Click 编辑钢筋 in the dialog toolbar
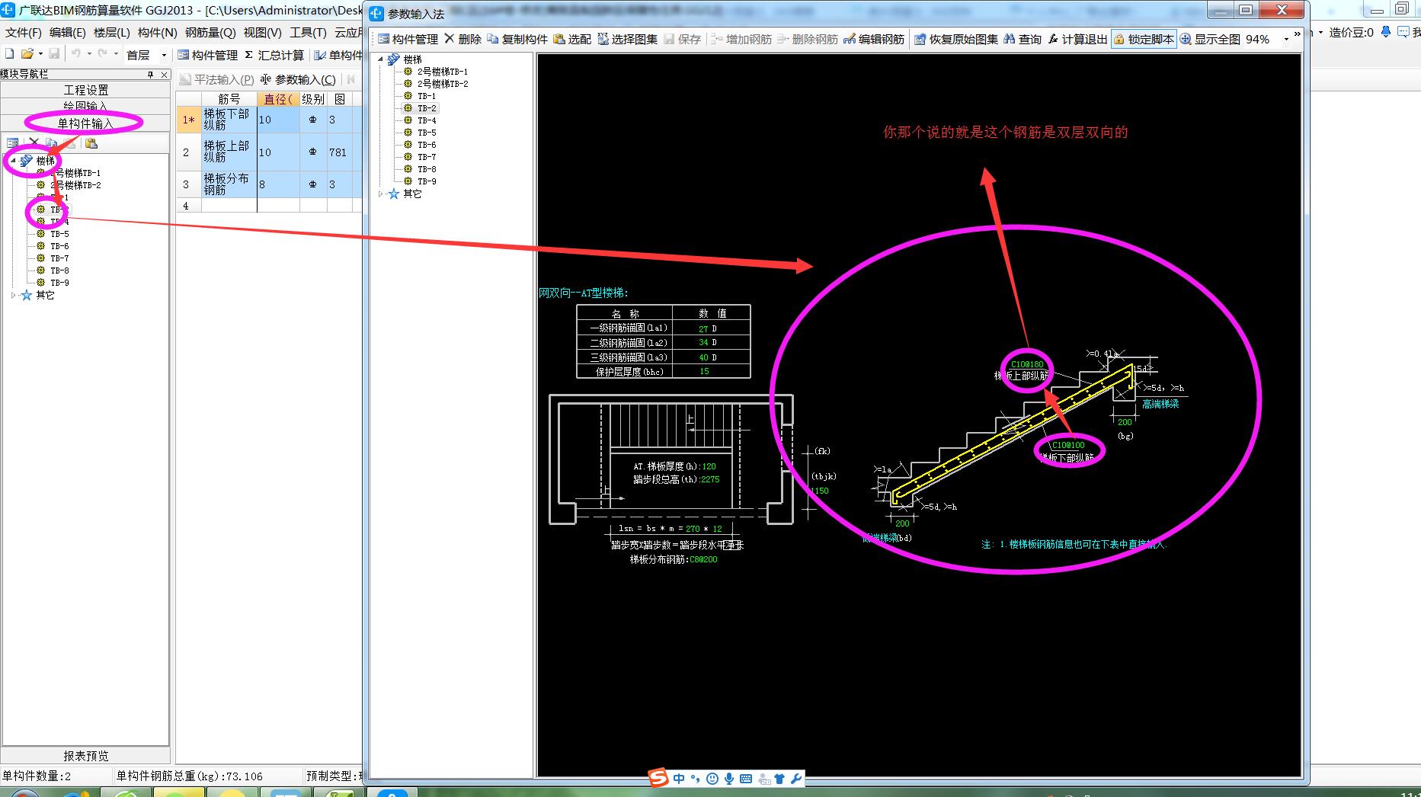1421x797 pixels. pyautogui.click(x=874, y=39)
